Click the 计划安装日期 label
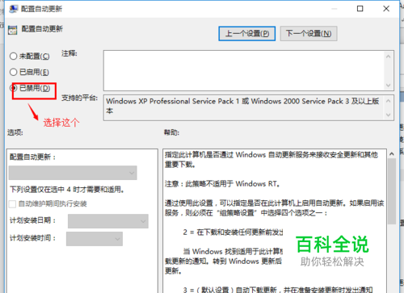 [32, 220]
